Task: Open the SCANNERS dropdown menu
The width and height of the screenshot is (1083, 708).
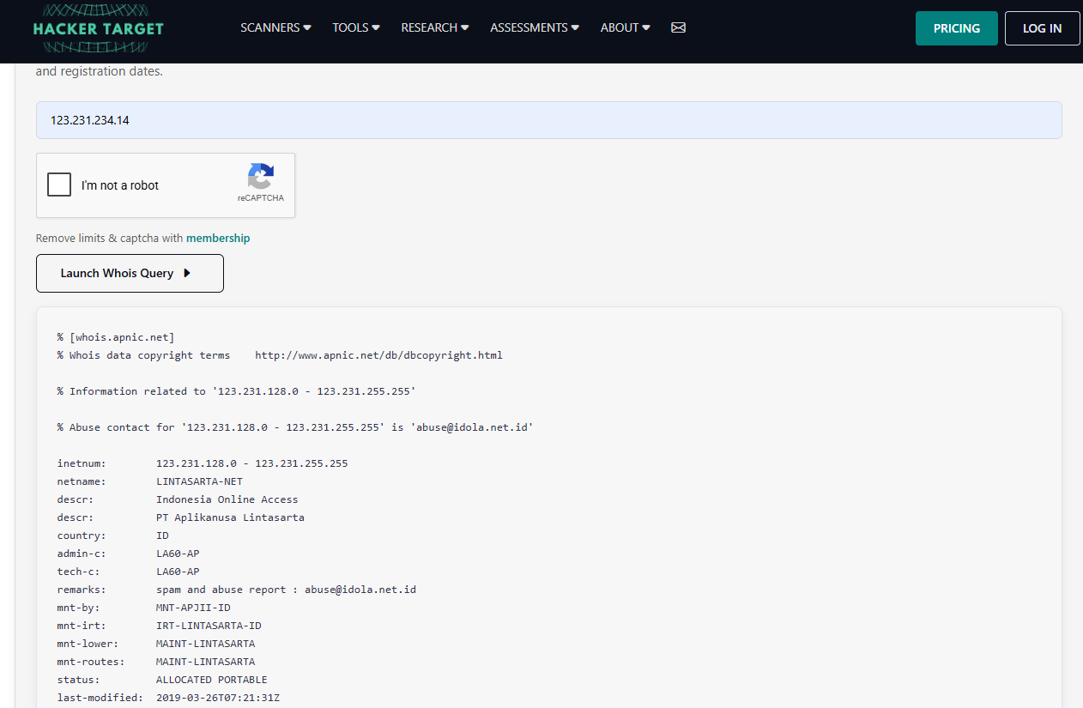Action: point(275,27)
